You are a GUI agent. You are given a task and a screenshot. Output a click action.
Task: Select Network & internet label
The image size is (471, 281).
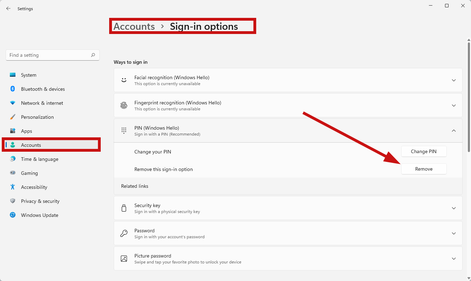point(42,103)
